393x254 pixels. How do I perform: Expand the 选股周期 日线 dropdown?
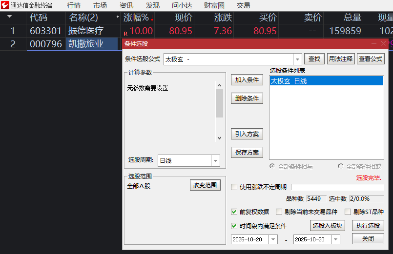click(215, 161)
